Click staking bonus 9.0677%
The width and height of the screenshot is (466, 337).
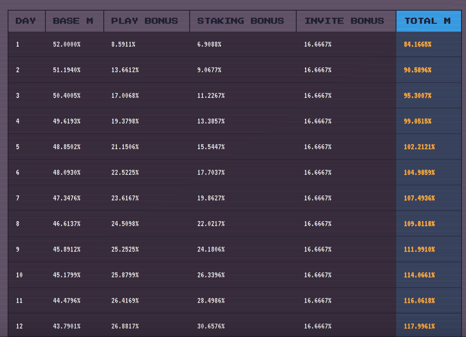tap(209, 70)
